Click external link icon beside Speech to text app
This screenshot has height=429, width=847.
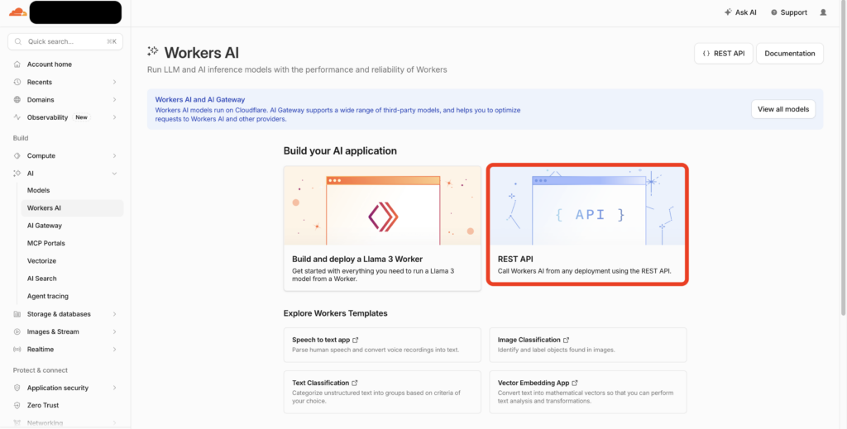pyautogui.click(x=356, y=340)
